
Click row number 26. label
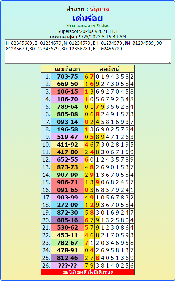46,266
